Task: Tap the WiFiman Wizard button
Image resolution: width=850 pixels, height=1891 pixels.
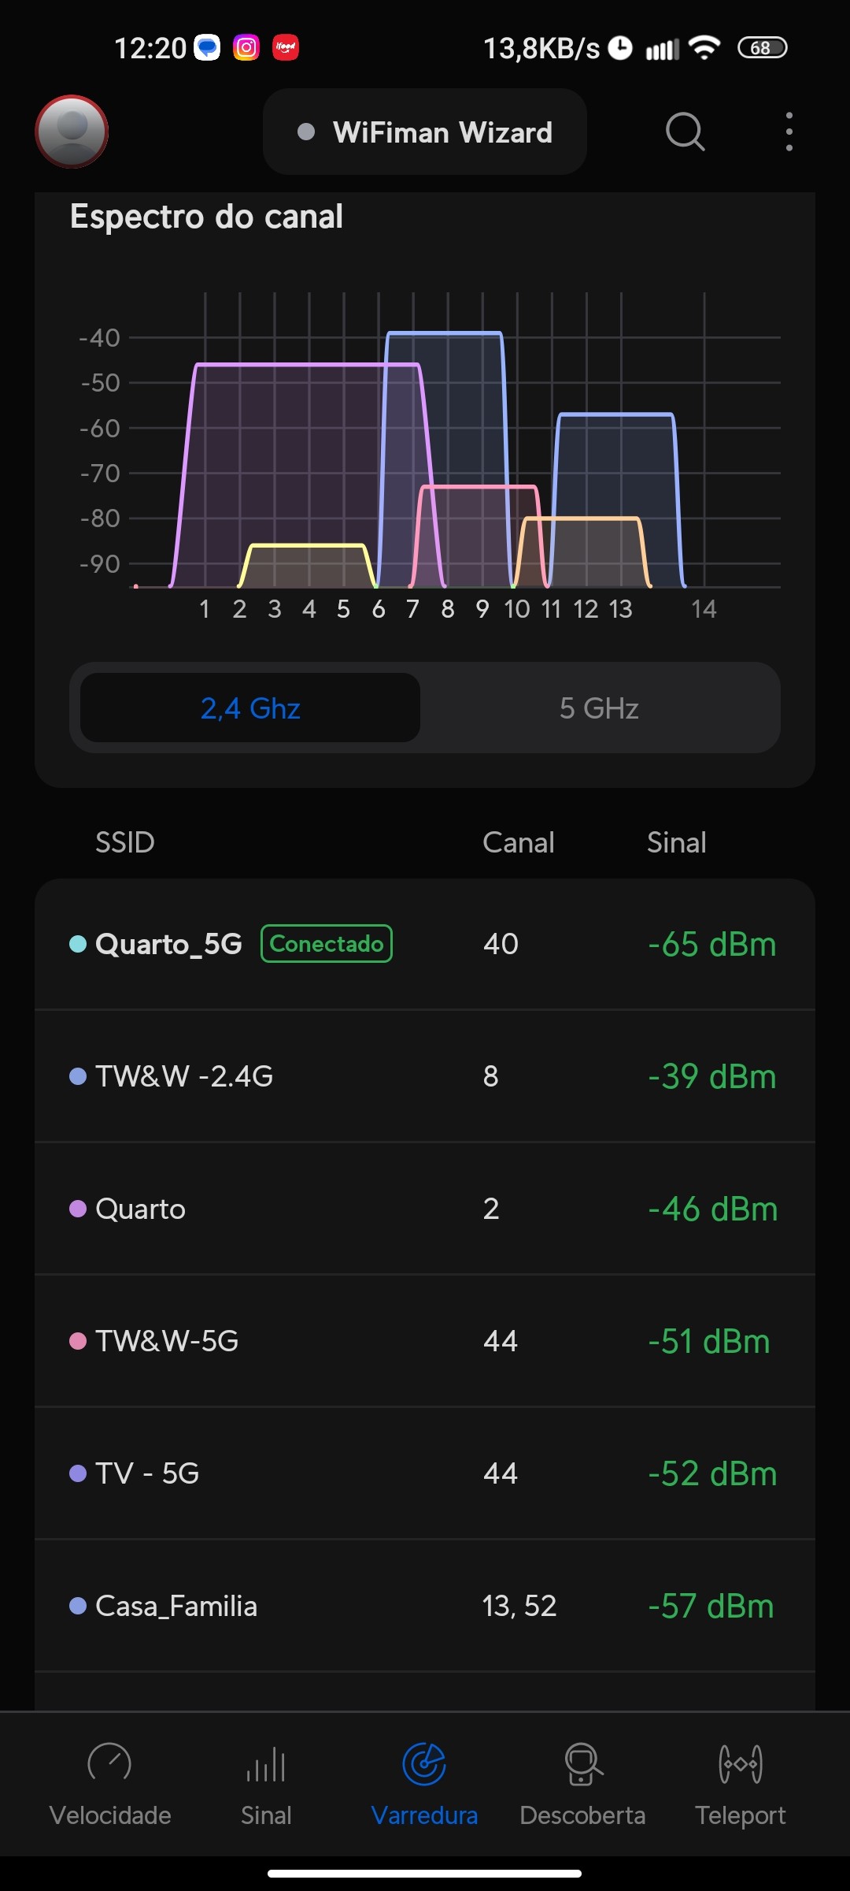Action: click(425, 132)
